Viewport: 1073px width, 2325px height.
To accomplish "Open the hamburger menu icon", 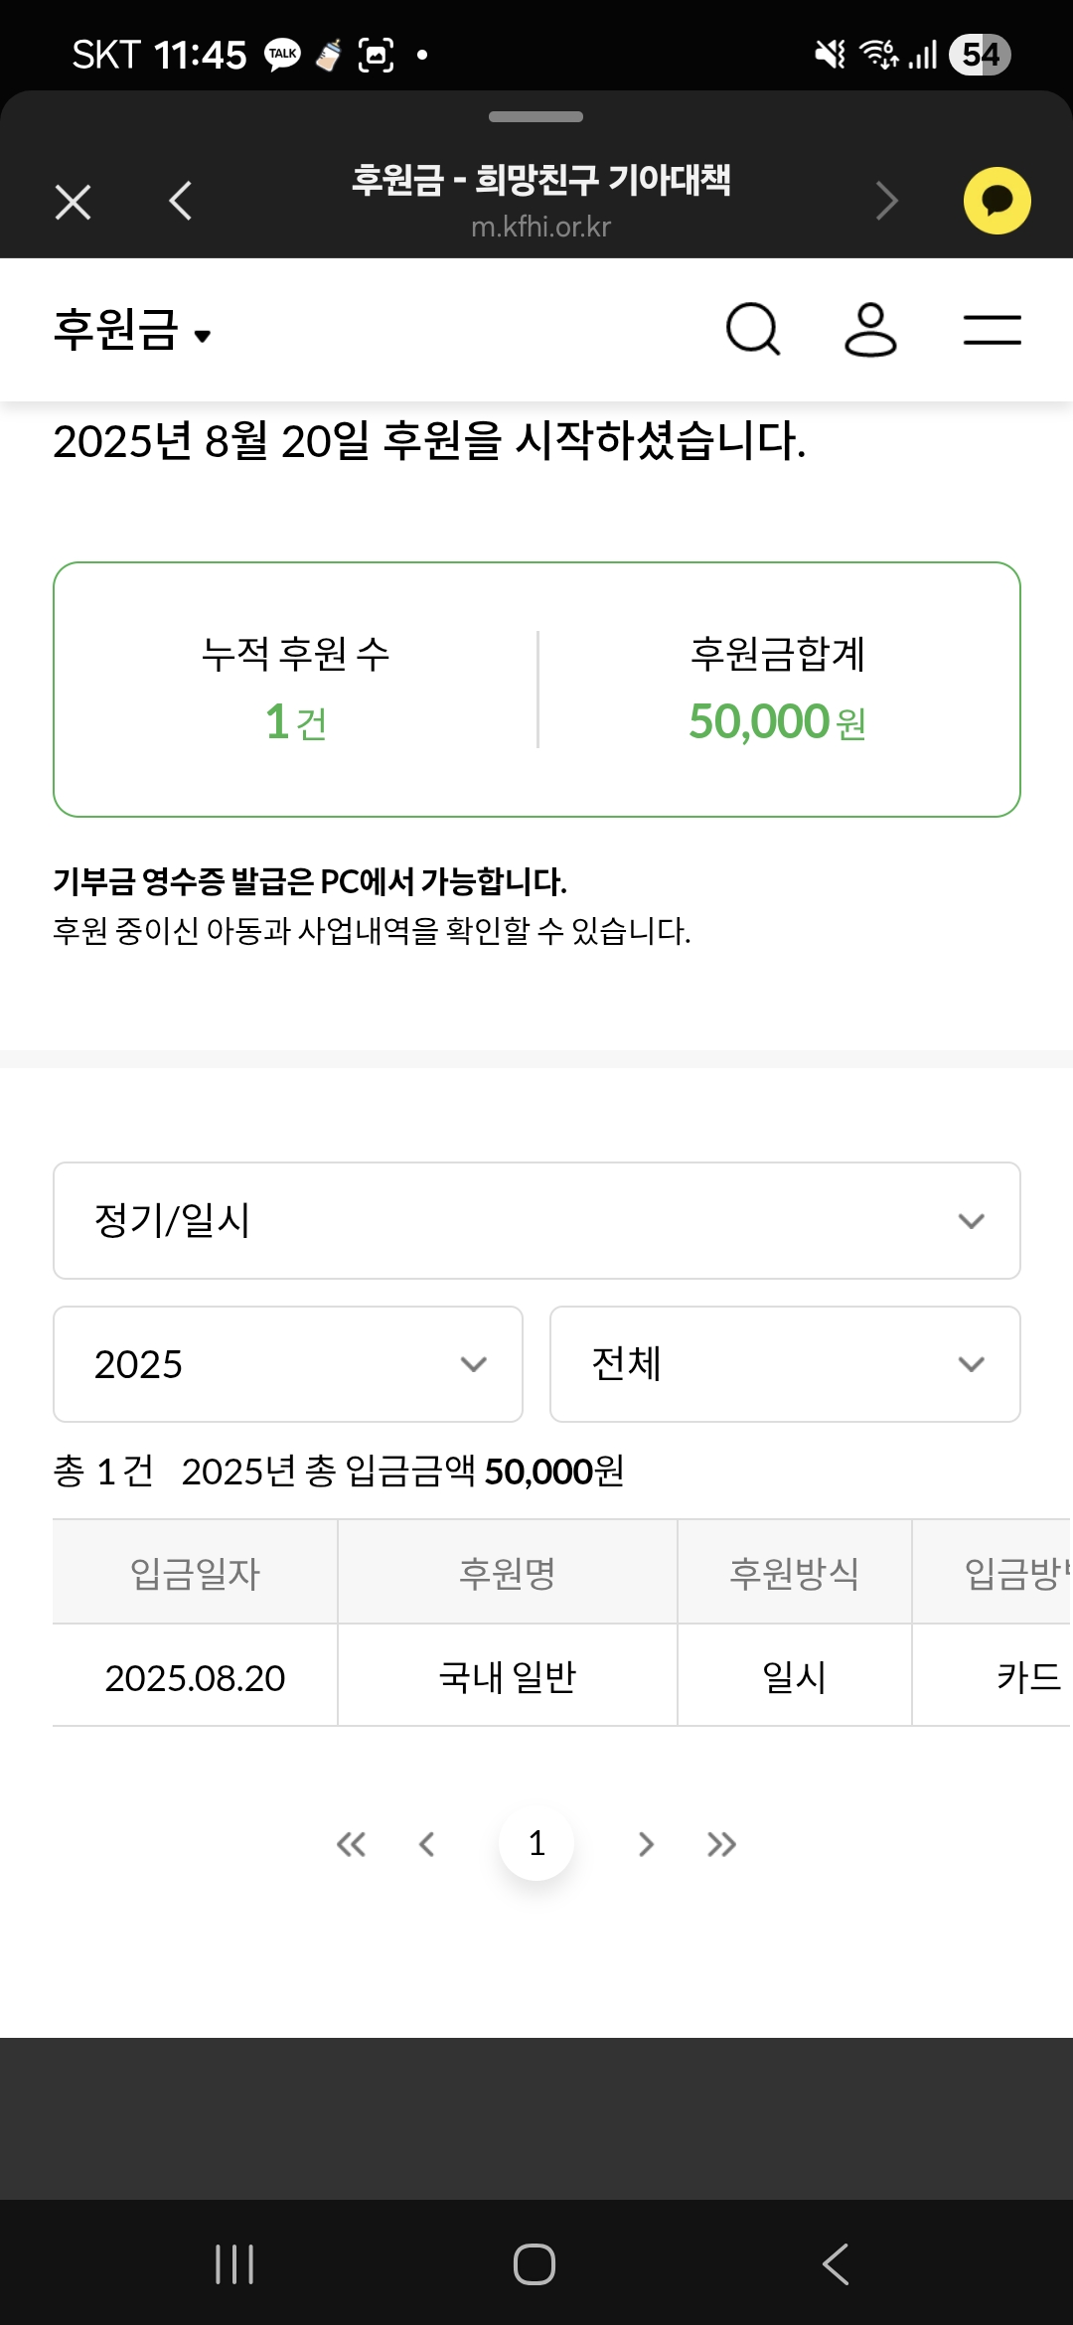I will pos(992,329).
